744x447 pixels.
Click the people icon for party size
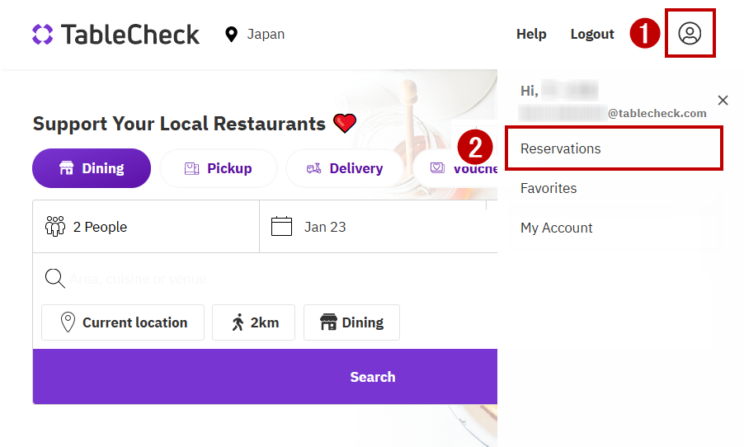click(55, 227)
